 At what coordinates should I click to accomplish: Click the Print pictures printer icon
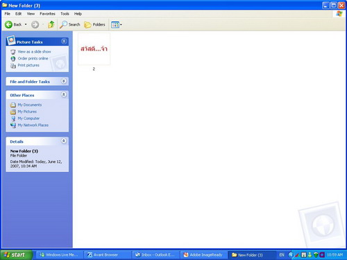point(13,66)
